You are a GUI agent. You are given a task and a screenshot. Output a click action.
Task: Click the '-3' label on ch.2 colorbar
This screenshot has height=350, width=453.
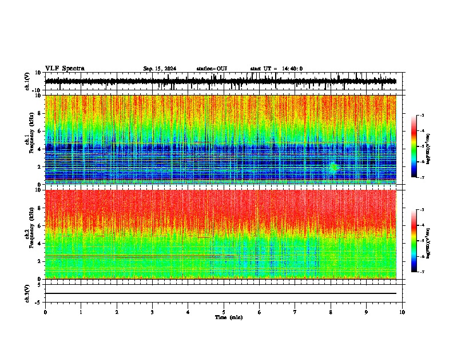(x=422, y=210)
